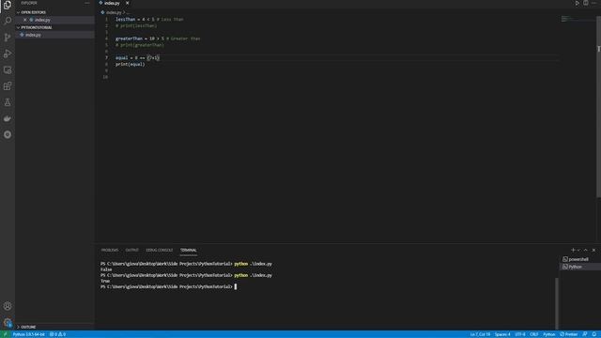Viewport: 601px width, 338px height.
Task: Click the index.py breadcrumb
Action: coord(113,12)
